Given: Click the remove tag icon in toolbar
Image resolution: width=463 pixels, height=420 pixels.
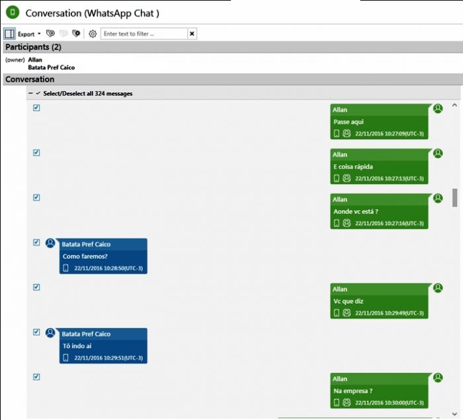Looking at the screenshot, I should coord(76,33).
